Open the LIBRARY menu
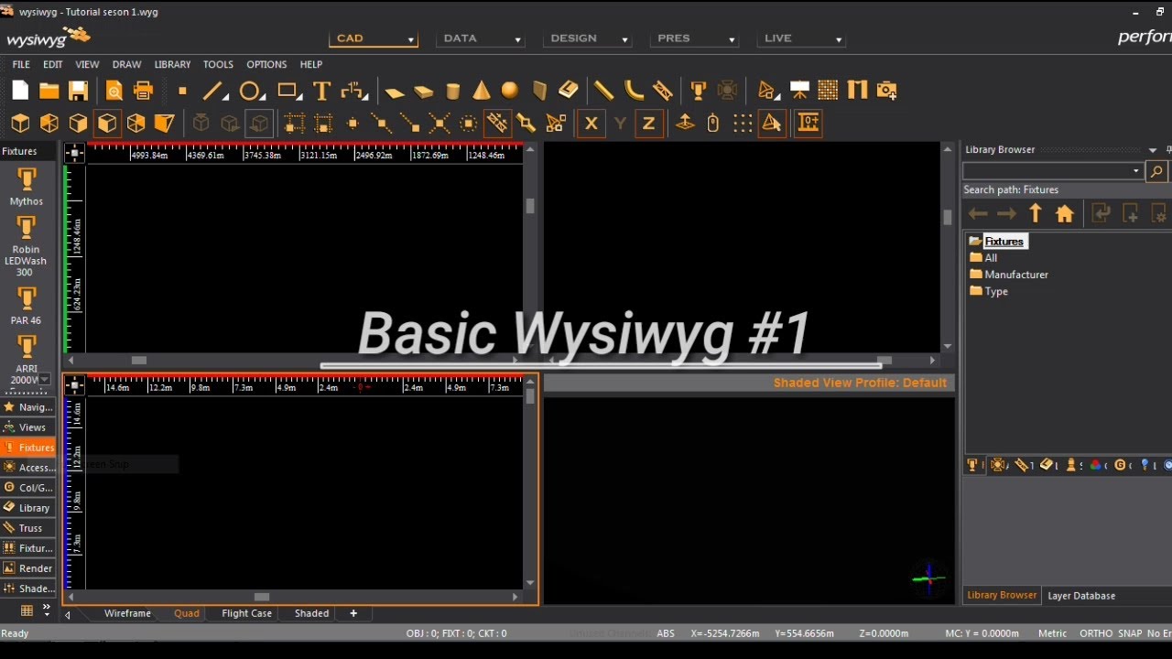The image size is (1172, 659). pyautogui.click(x=172, y=64)
